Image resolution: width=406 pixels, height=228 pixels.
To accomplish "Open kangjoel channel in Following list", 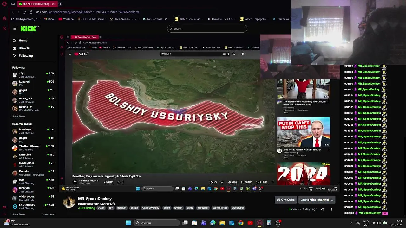I will click(33, 83).
